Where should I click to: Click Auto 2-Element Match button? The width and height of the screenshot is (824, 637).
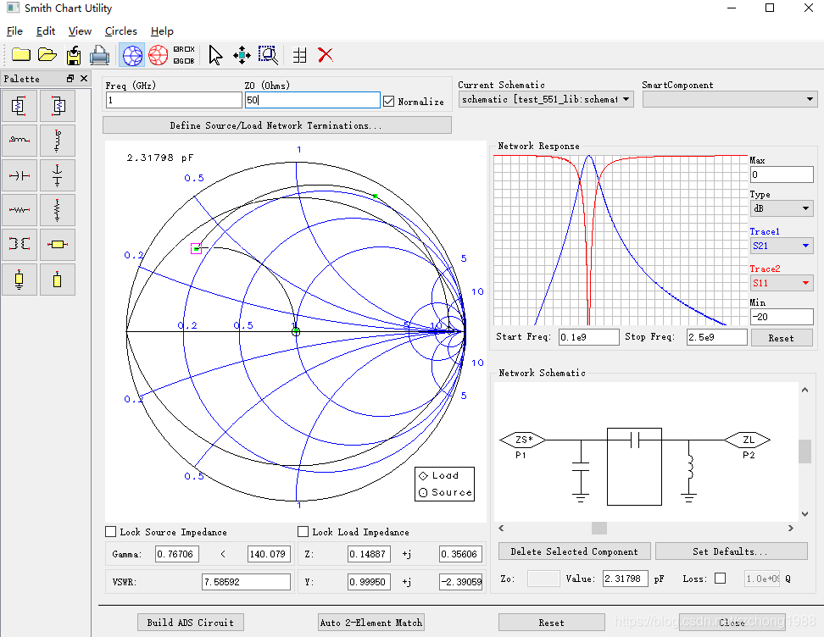pos(371,623)
